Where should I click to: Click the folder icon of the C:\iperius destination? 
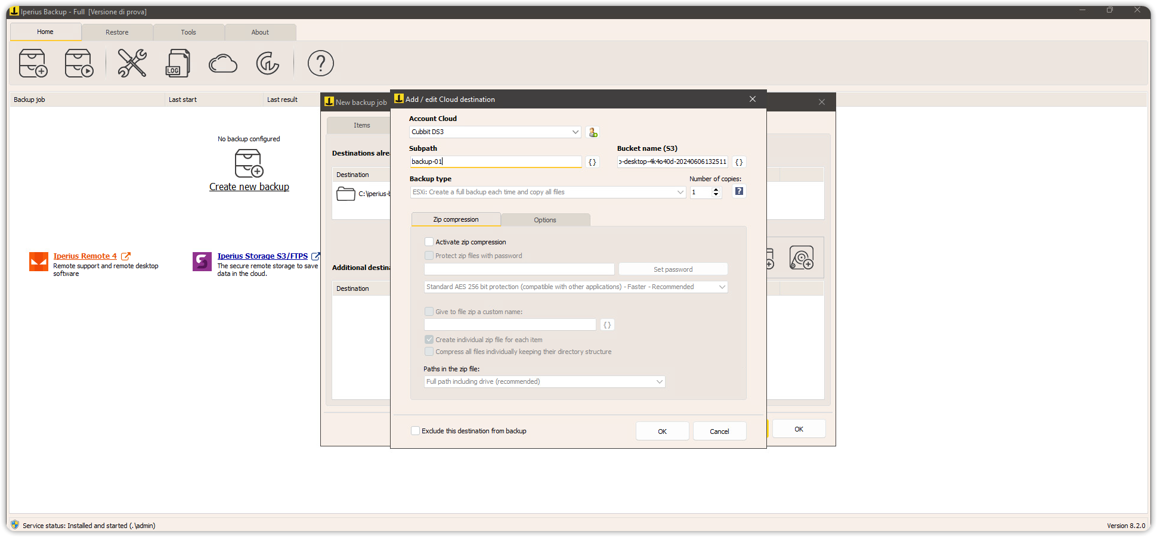346,194
